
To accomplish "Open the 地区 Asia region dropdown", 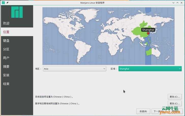I will pos(74,69).
